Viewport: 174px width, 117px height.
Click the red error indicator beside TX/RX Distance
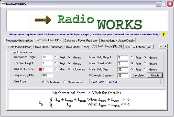[40, 69]
